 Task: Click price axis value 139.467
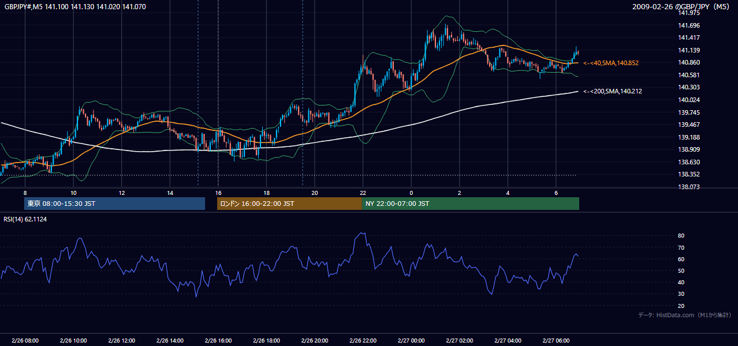(x=688, y=125)
